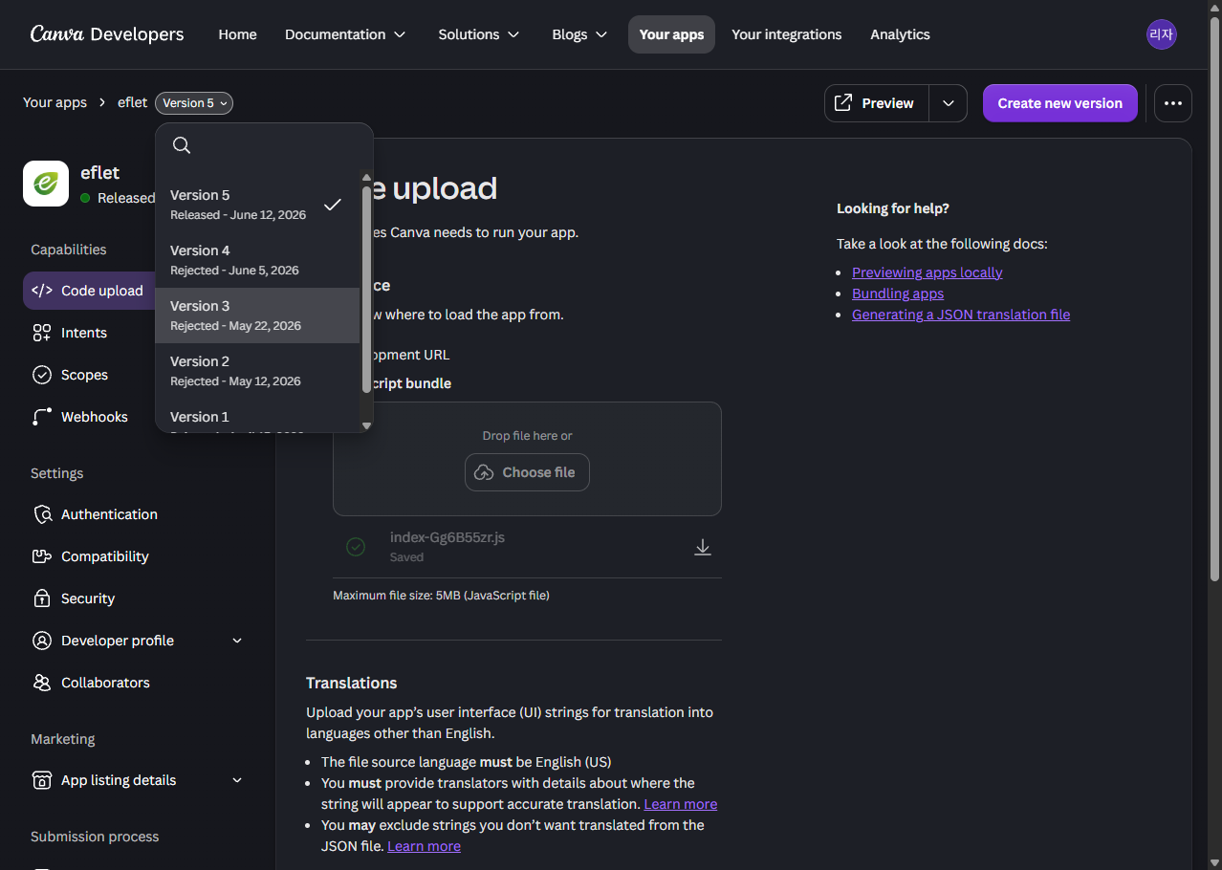Click Learn more about translator details
The image size is (1222, 870).
(681, 804)
